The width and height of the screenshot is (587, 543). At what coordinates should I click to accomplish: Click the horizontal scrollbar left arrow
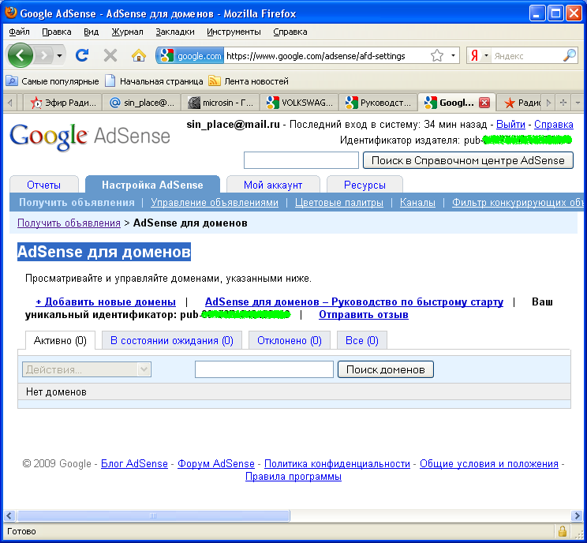click(x=9, y=515)
